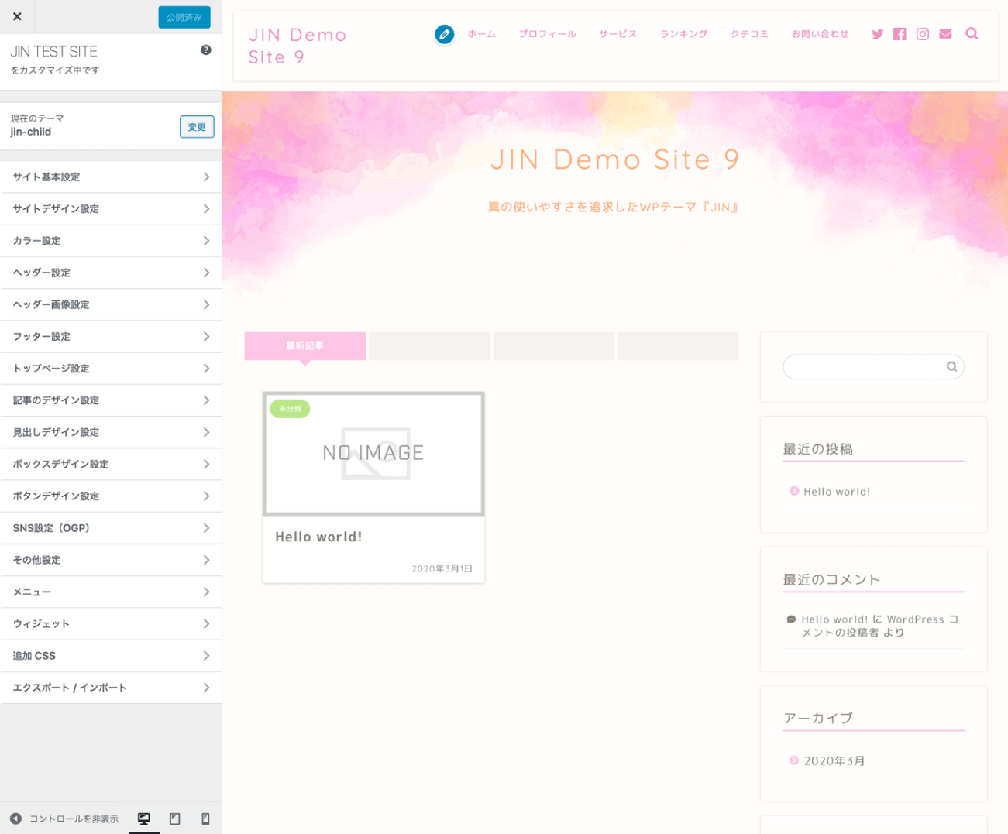Click the blue pencil edit shortcut icon
The image size is (1008, 834).
point(444,34)
